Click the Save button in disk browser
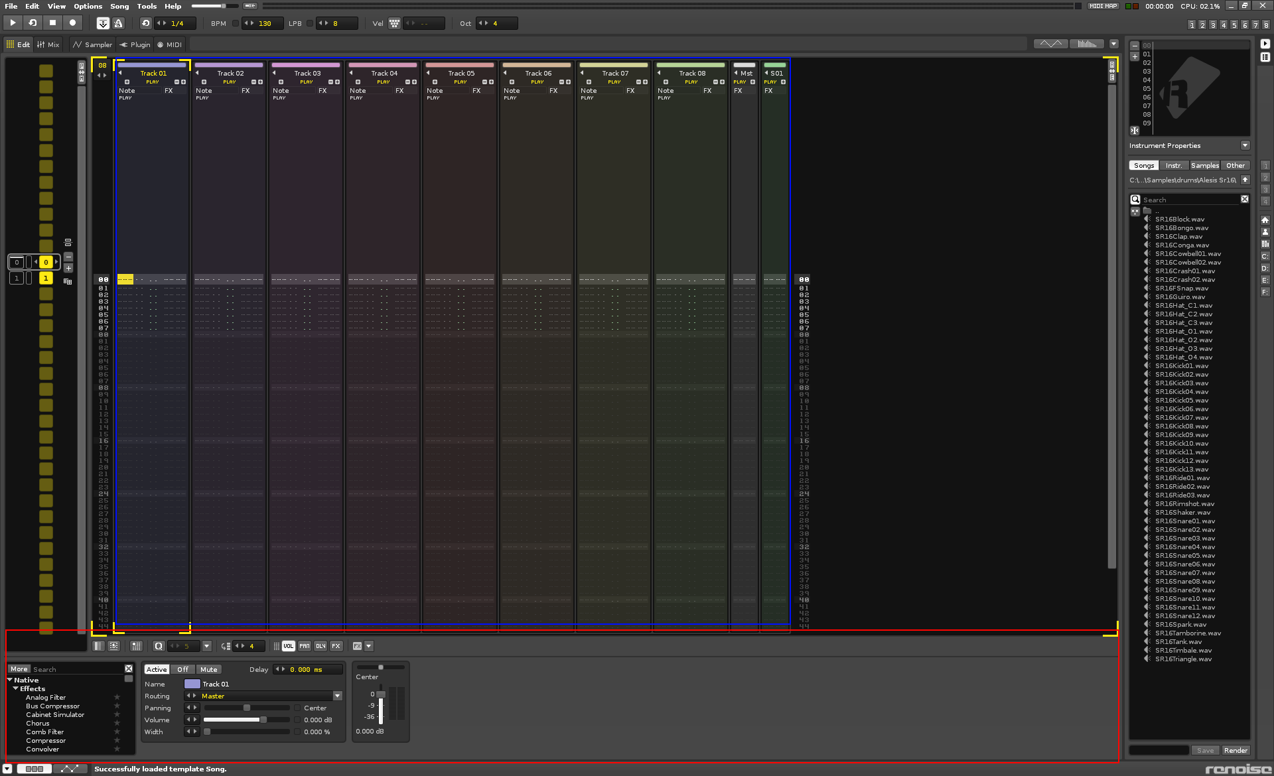1274x776 pixels. pos(1206,750)
